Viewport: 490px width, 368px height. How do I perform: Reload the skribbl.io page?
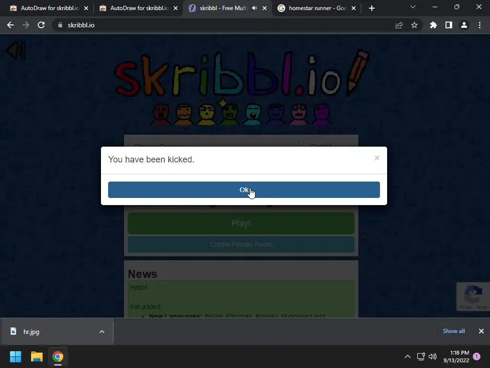point(41,25)
